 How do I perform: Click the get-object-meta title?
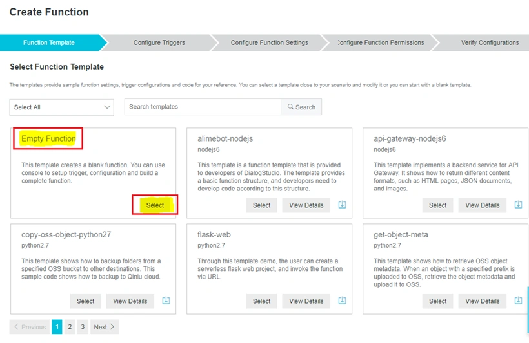tap(401, 235)
